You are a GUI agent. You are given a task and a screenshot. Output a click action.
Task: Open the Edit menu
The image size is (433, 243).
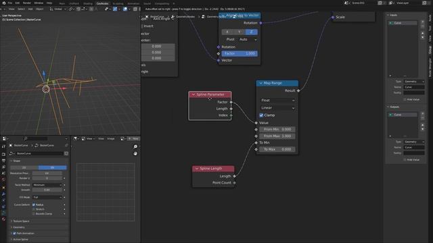18,3
